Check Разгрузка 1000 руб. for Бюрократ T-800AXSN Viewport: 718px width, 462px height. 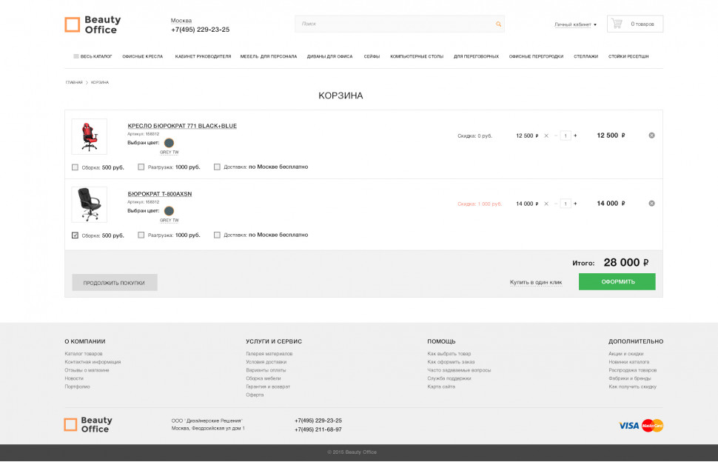click(141, 235)
